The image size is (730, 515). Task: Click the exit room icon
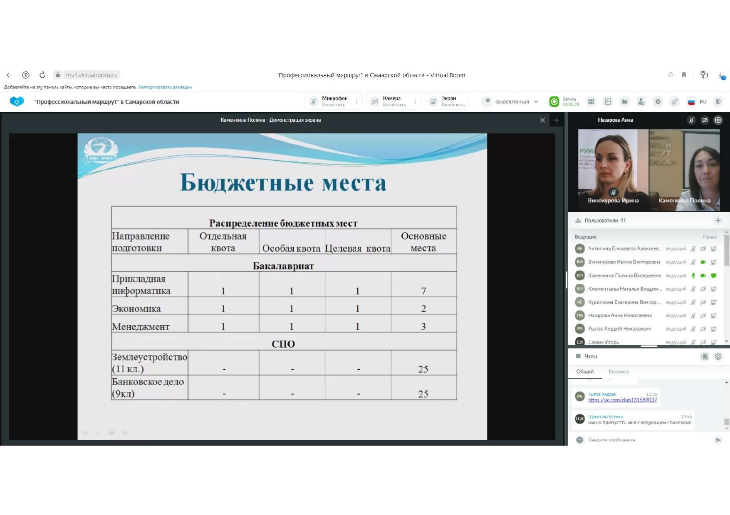point(718,102)
